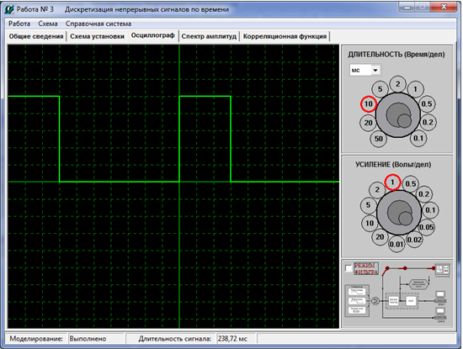The height and width of the screenshot is (349, 463).
Task: Click the app icon in title bar
Action: (x=9, y=9)
